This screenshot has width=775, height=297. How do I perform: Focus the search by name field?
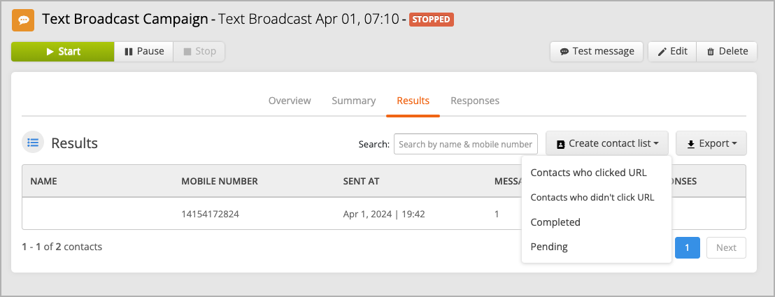click(466, 144)
